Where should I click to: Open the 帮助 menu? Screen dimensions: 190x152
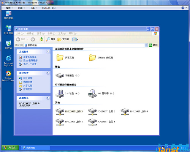(73, 33)
